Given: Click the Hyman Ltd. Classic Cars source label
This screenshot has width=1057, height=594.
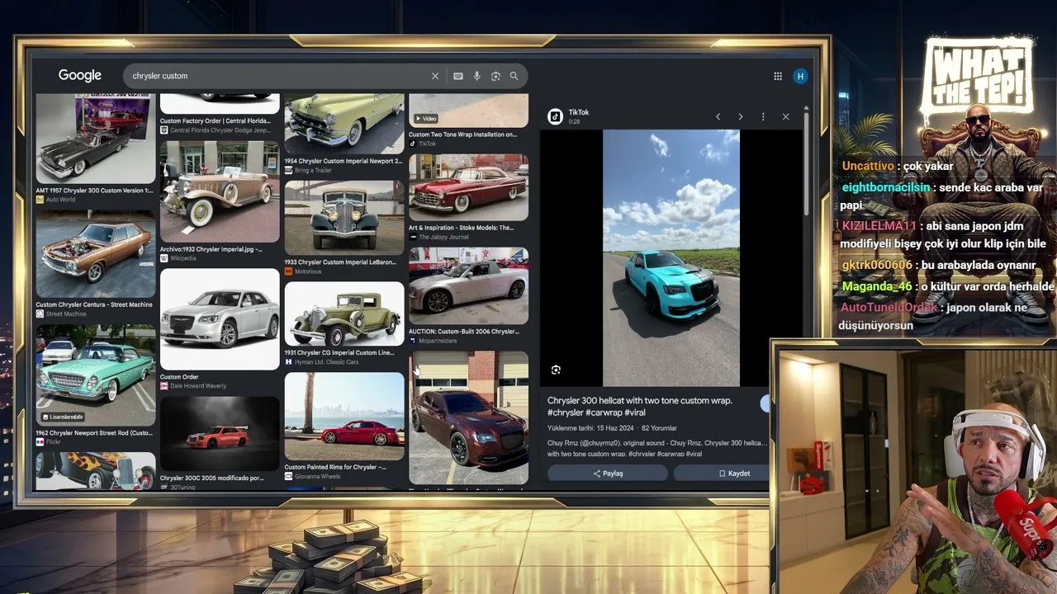Looking at the screenshot, I should [326, 362].
